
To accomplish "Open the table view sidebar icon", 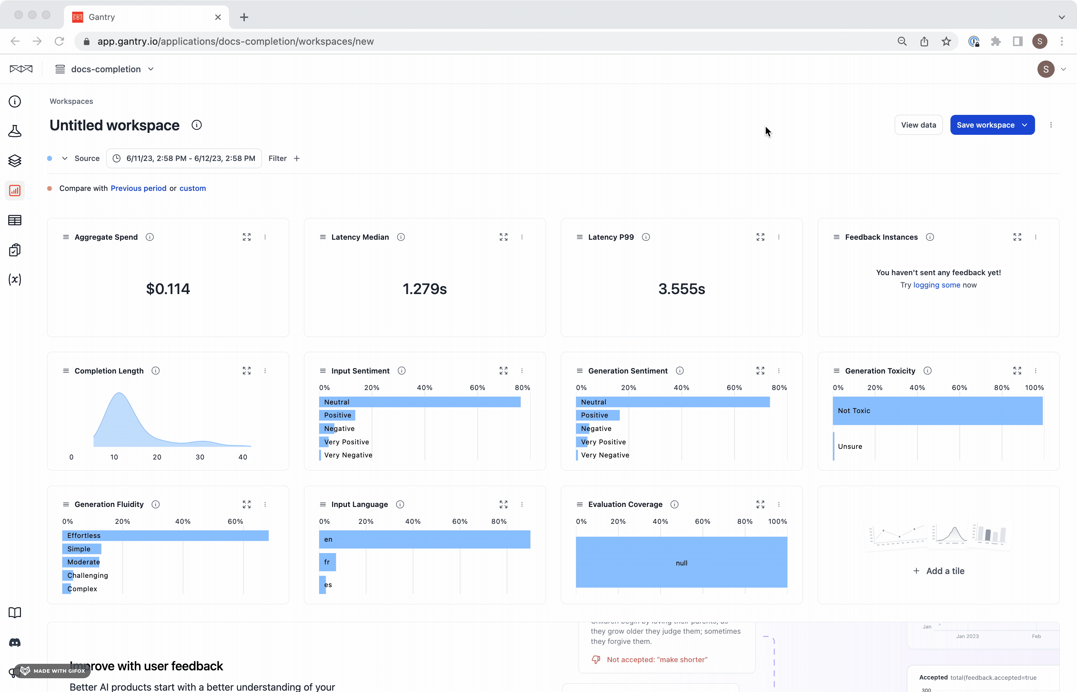I will tap(15, 220).
